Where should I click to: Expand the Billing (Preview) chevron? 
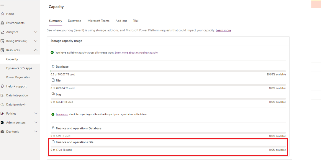[x=36, y=41]
